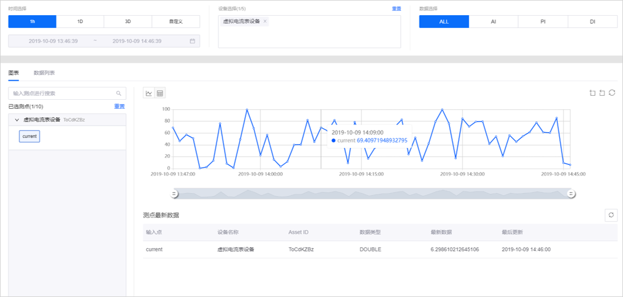This screenshot has height=297, width=623.
Task: Click the zoom reset icon above chart
Action: 602,93
